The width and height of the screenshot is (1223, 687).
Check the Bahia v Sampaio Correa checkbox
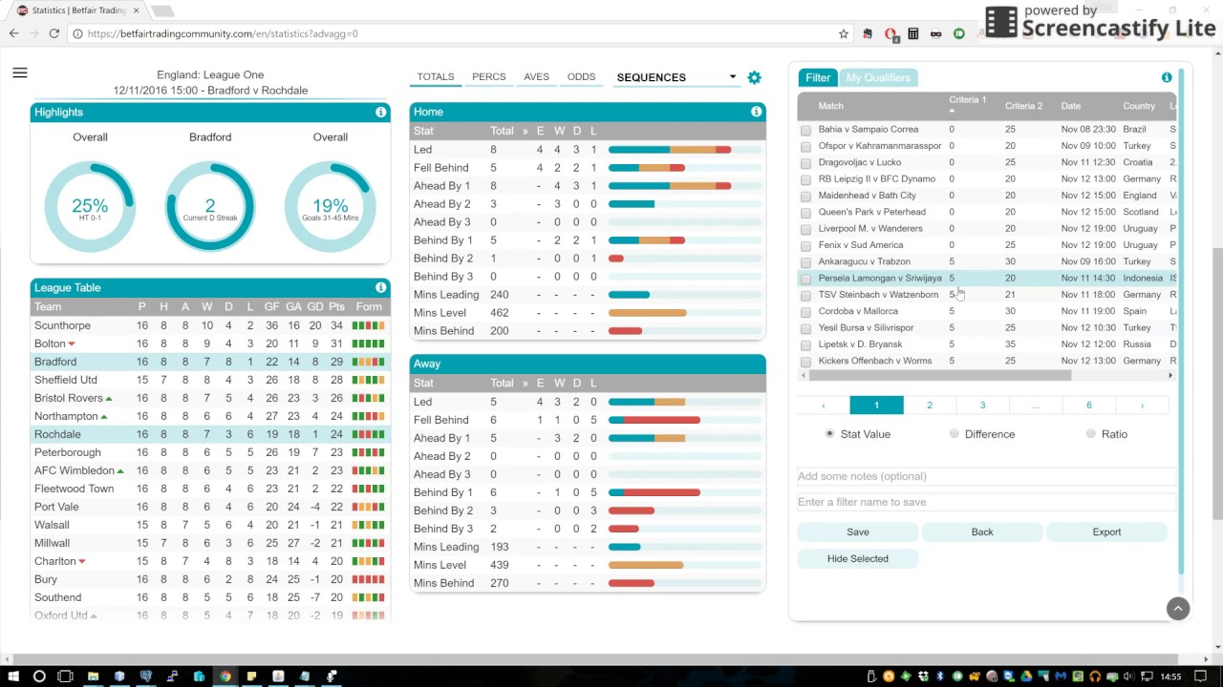point(805,130)
